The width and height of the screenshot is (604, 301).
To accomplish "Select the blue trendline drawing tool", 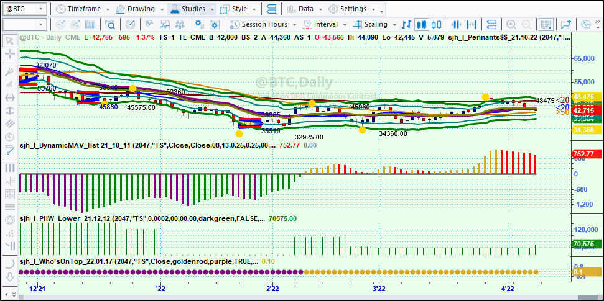I will coord(11,150).
